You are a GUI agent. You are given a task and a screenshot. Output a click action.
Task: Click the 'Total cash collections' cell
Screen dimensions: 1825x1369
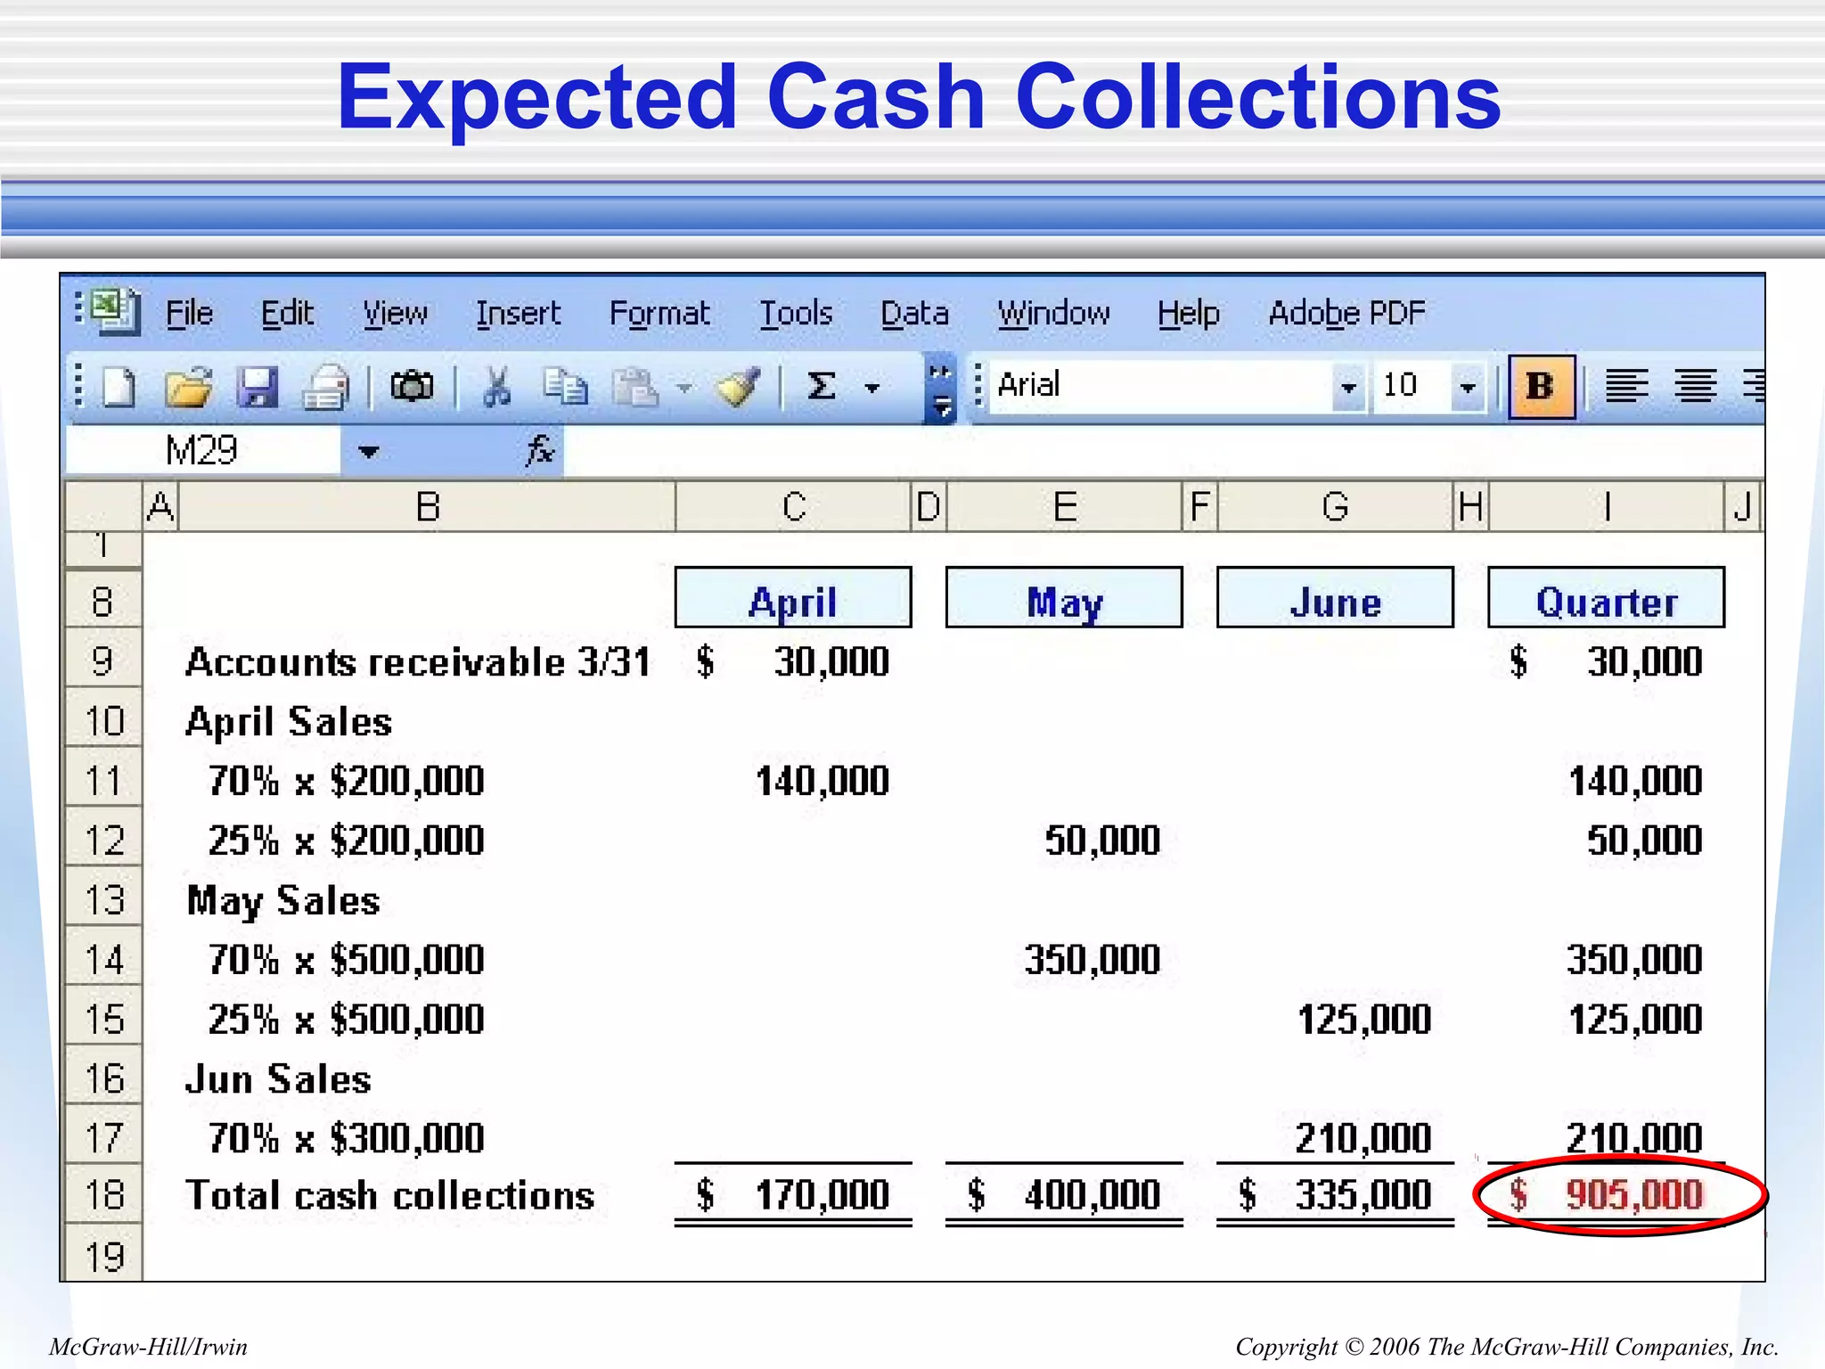[x=389, y=1195]
